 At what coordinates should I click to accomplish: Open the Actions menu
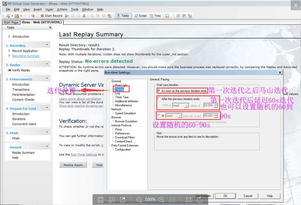[x=62, y=9]
